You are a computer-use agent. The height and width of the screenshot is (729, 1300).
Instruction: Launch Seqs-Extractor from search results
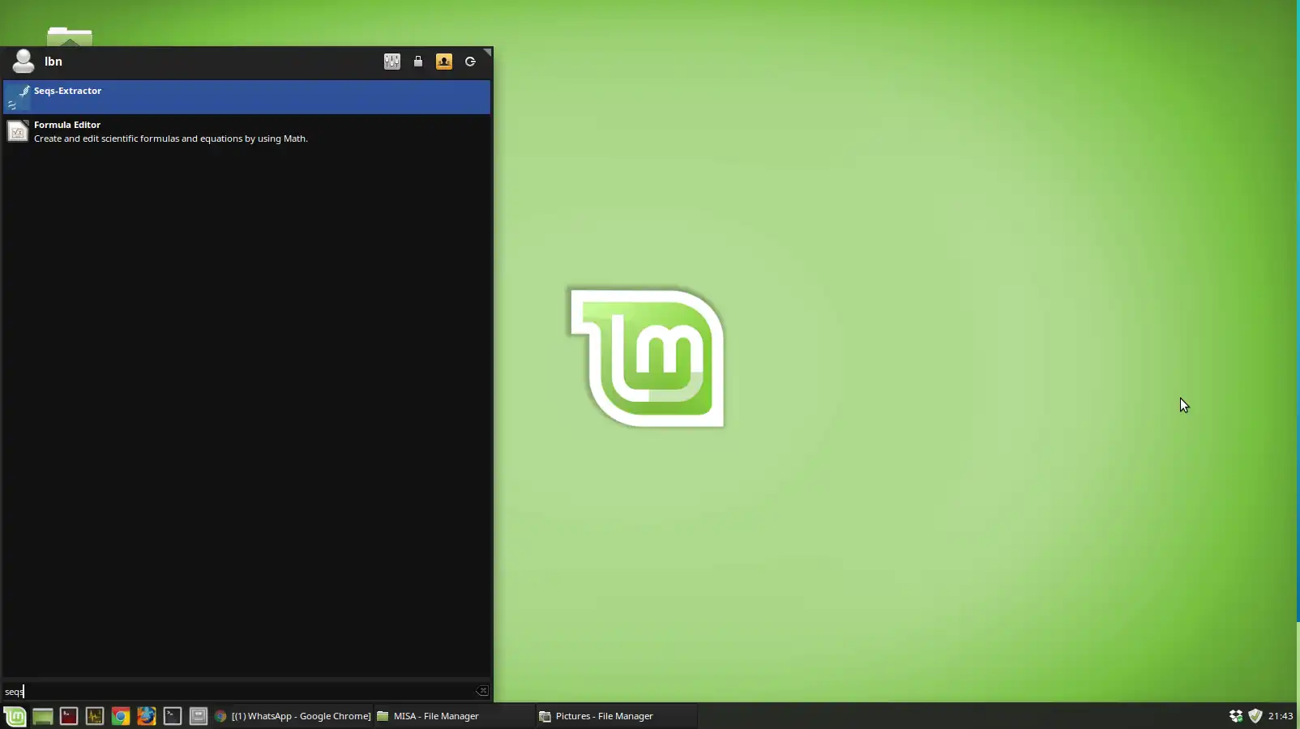click(246, 97)
